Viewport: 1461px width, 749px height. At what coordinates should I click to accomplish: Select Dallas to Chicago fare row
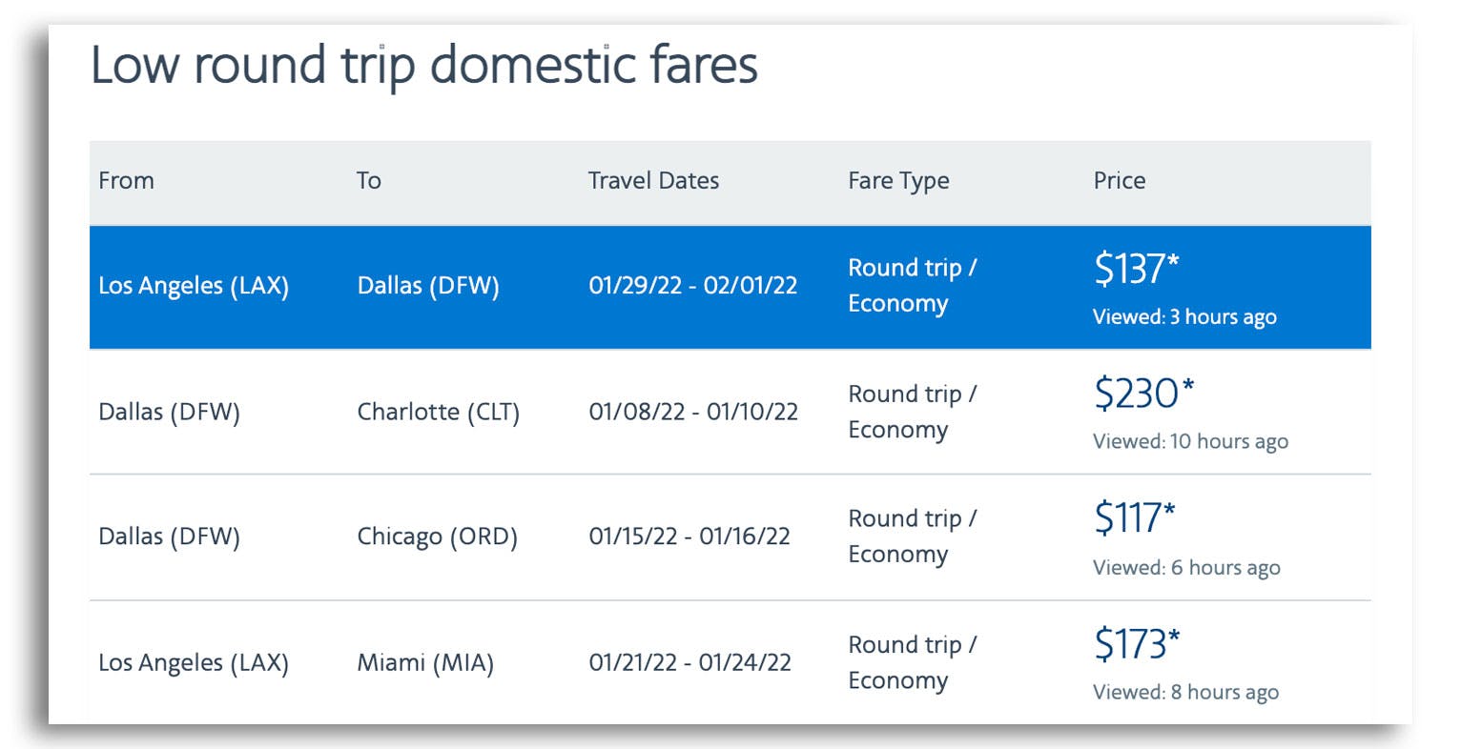click(169, 536)
